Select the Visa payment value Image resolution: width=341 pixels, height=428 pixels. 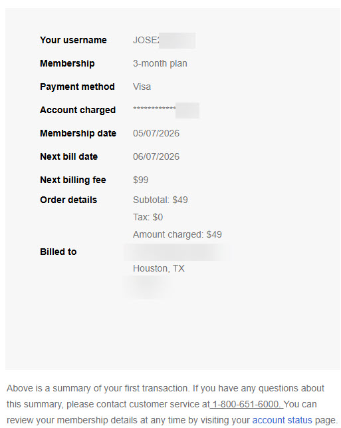(x=142, y=87)
